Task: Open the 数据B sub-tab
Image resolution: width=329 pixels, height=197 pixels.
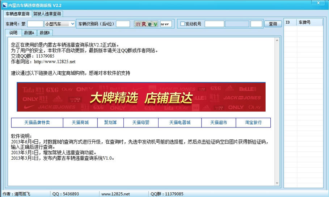Action: pos(45,33)
